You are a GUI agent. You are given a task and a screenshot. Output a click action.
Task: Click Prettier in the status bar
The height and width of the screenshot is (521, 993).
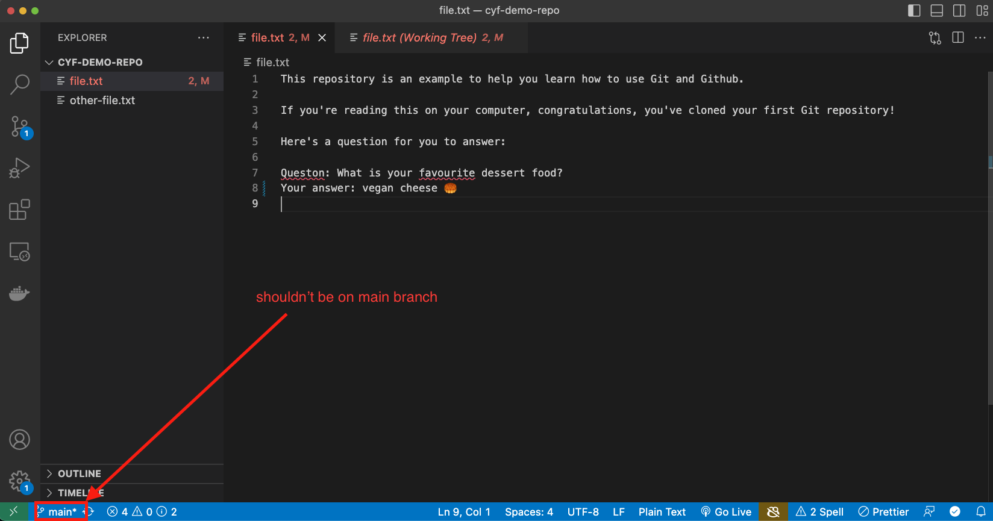(883, 512)
